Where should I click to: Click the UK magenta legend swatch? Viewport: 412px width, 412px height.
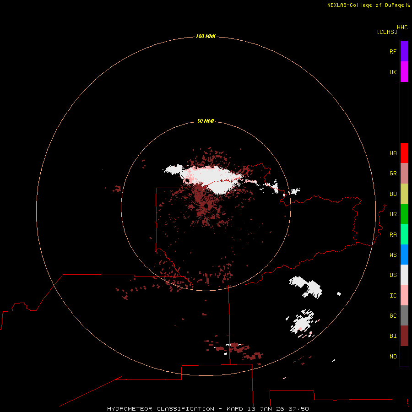click(x=404, y=72)
